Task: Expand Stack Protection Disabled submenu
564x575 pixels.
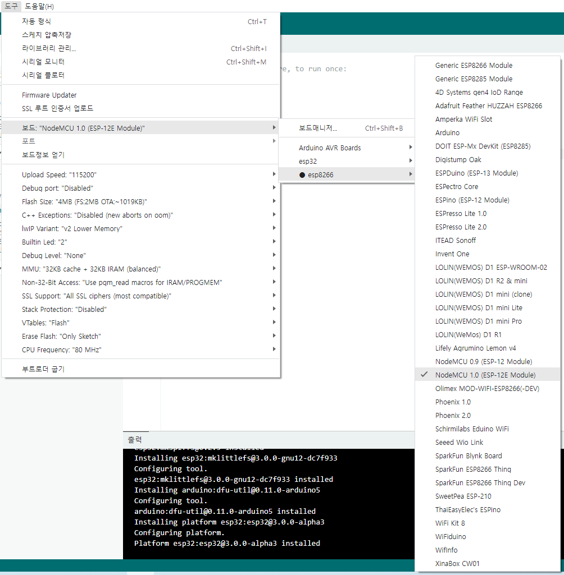Action: pos(141,310)
